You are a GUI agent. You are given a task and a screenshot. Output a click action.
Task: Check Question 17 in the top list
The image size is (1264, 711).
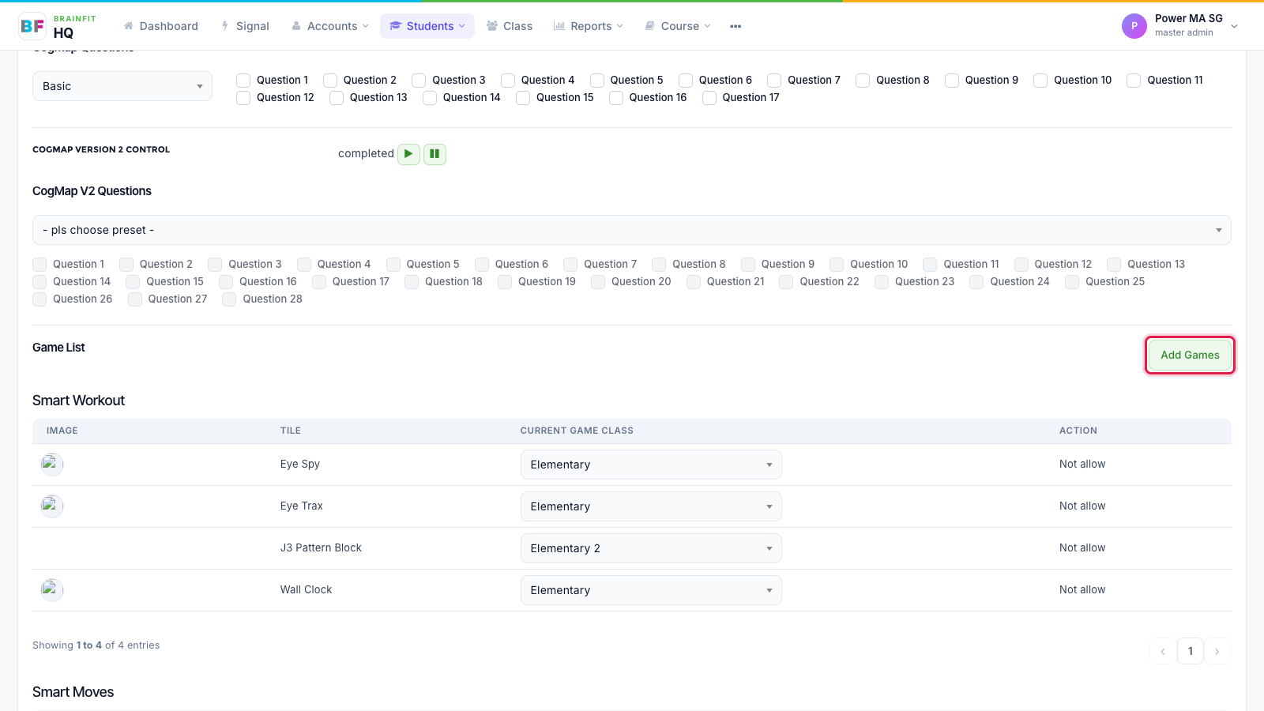coord(709,98)
